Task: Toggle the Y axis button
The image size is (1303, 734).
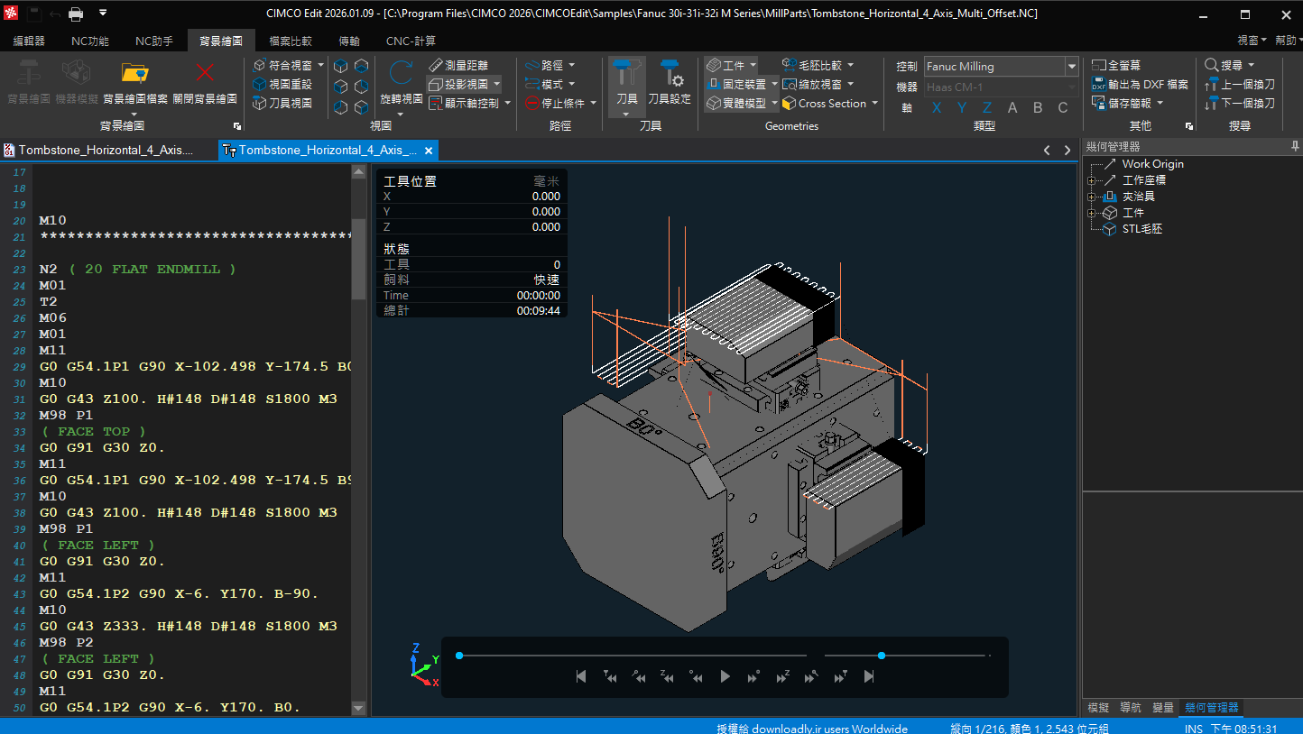Action: click(x=962, y=107)
